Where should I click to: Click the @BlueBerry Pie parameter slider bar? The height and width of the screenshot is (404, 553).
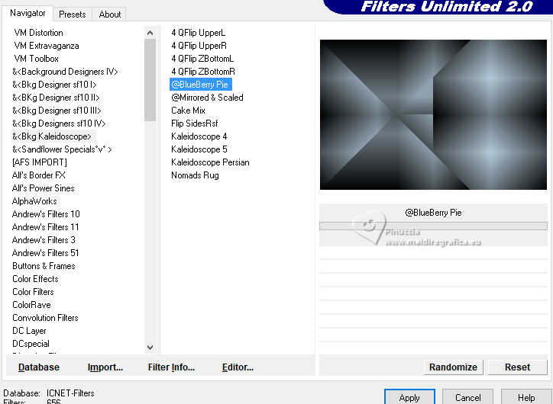point(433,226)
